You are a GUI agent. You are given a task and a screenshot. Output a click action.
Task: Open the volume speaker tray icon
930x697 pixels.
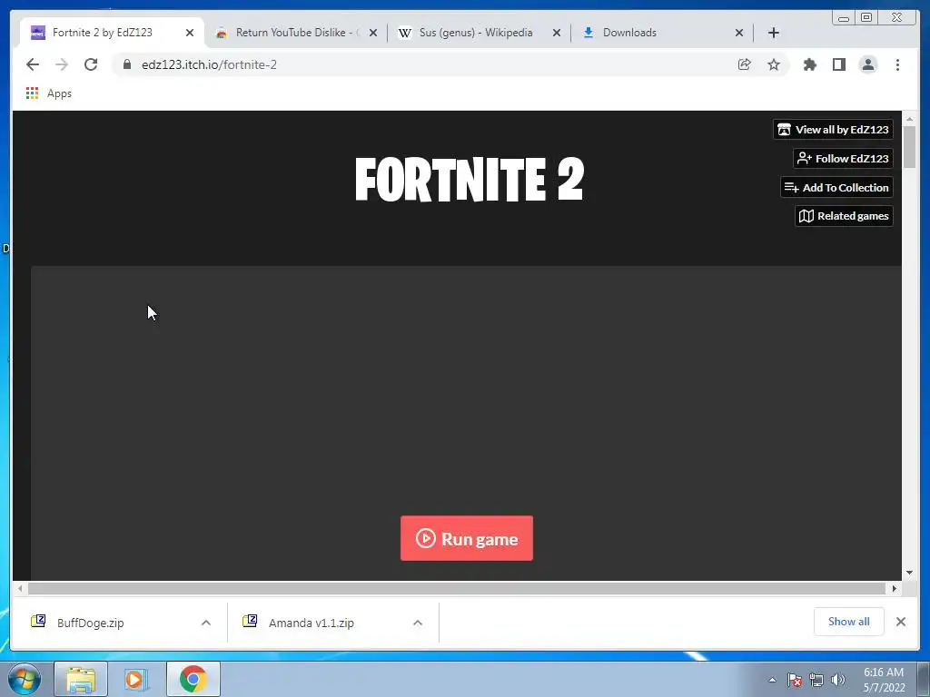(838, 680)
